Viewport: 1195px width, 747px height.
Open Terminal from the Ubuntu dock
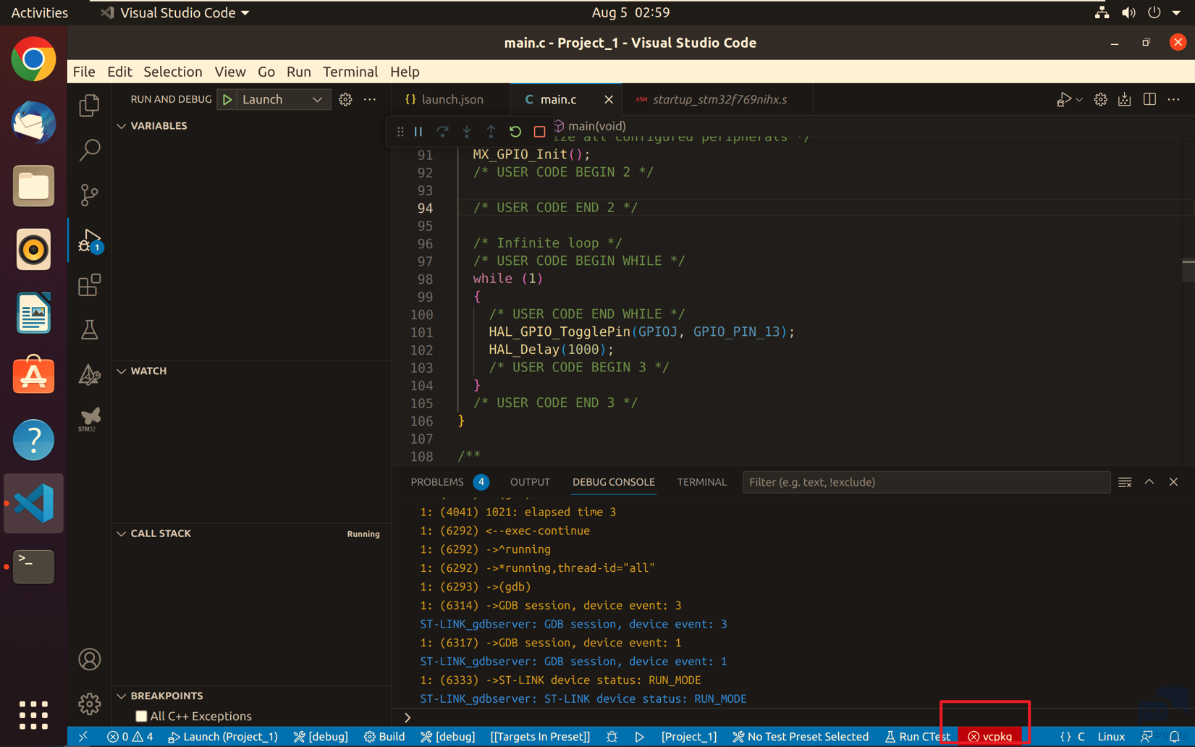point(33,567)
